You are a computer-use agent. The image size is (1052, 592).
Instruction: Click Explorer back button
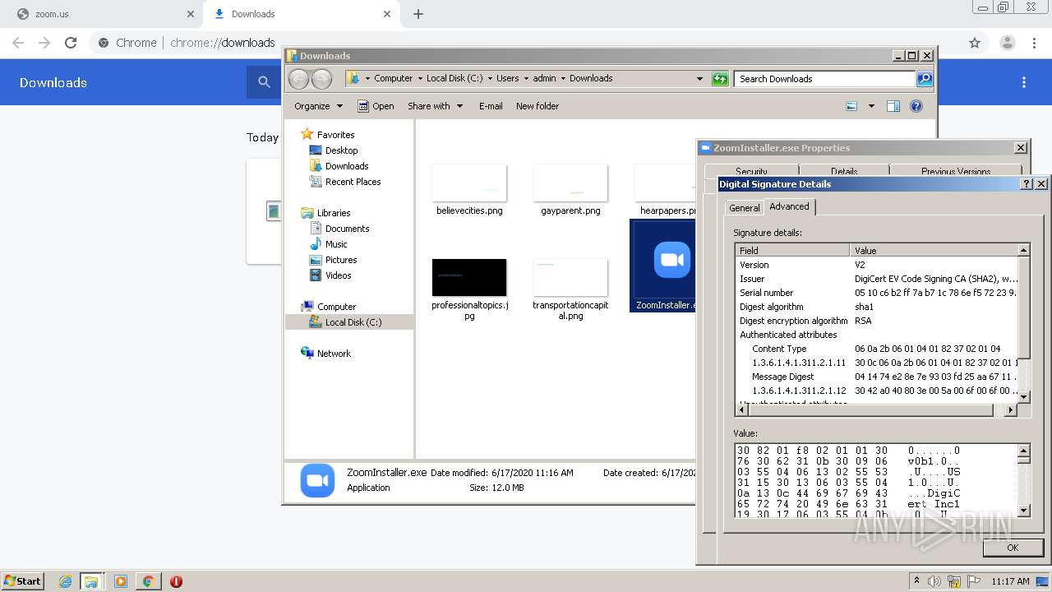click(x=298, y=79)
